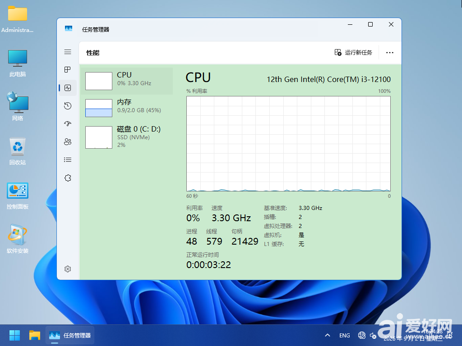Click the base speed 3.30 GHz value
This screenshot has width=462, height=346.
point(310,208)
